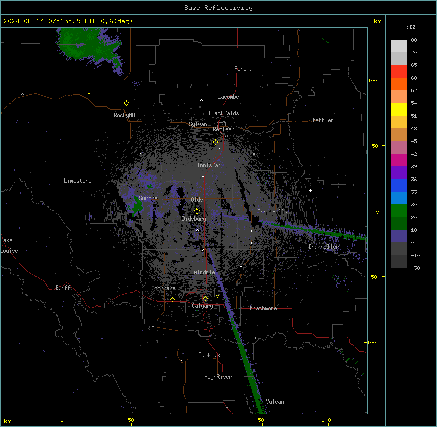Click the yellow marker between Olds and Didsbury
437x427 pixels.
(197, 211)
